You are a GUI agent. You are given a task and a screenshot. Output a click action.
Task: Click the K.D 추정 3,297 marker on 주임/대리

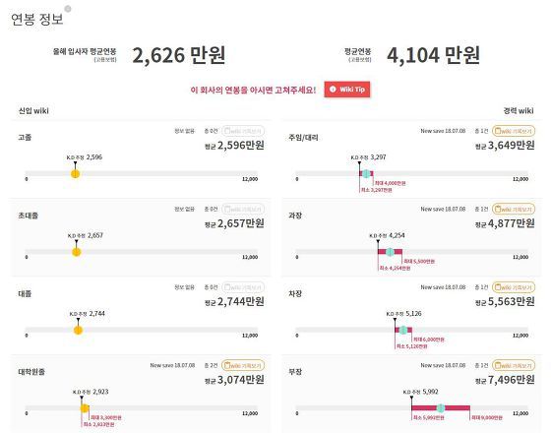[368, 157]
